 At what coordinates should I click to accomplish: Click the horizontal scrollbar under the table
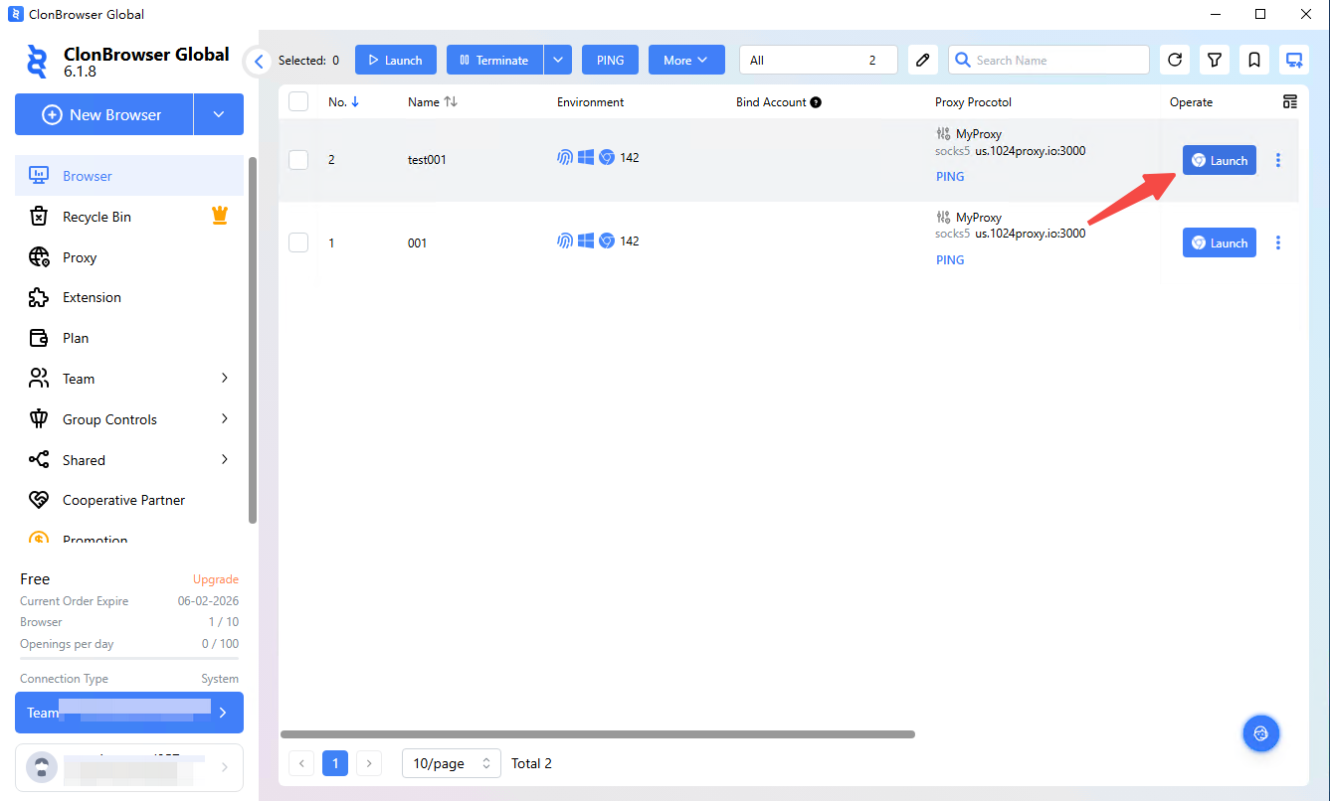point(597,734)
